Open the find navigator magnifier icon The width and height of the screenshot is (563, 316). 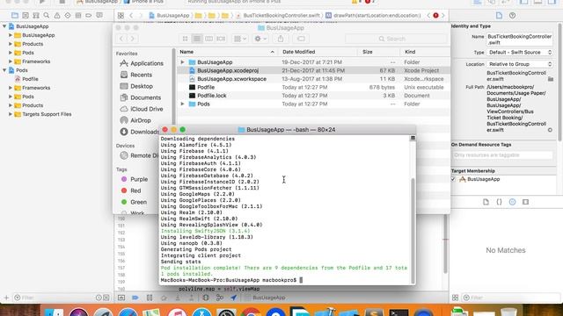tap(47, 16)
